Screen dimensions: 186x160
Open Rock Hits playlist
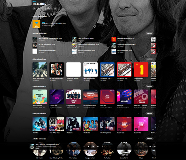click(x=107, y=97)
